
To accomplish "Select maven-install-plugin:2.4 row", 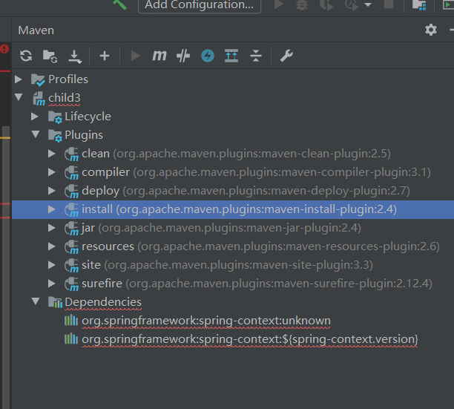I will (x=233, y=209).
